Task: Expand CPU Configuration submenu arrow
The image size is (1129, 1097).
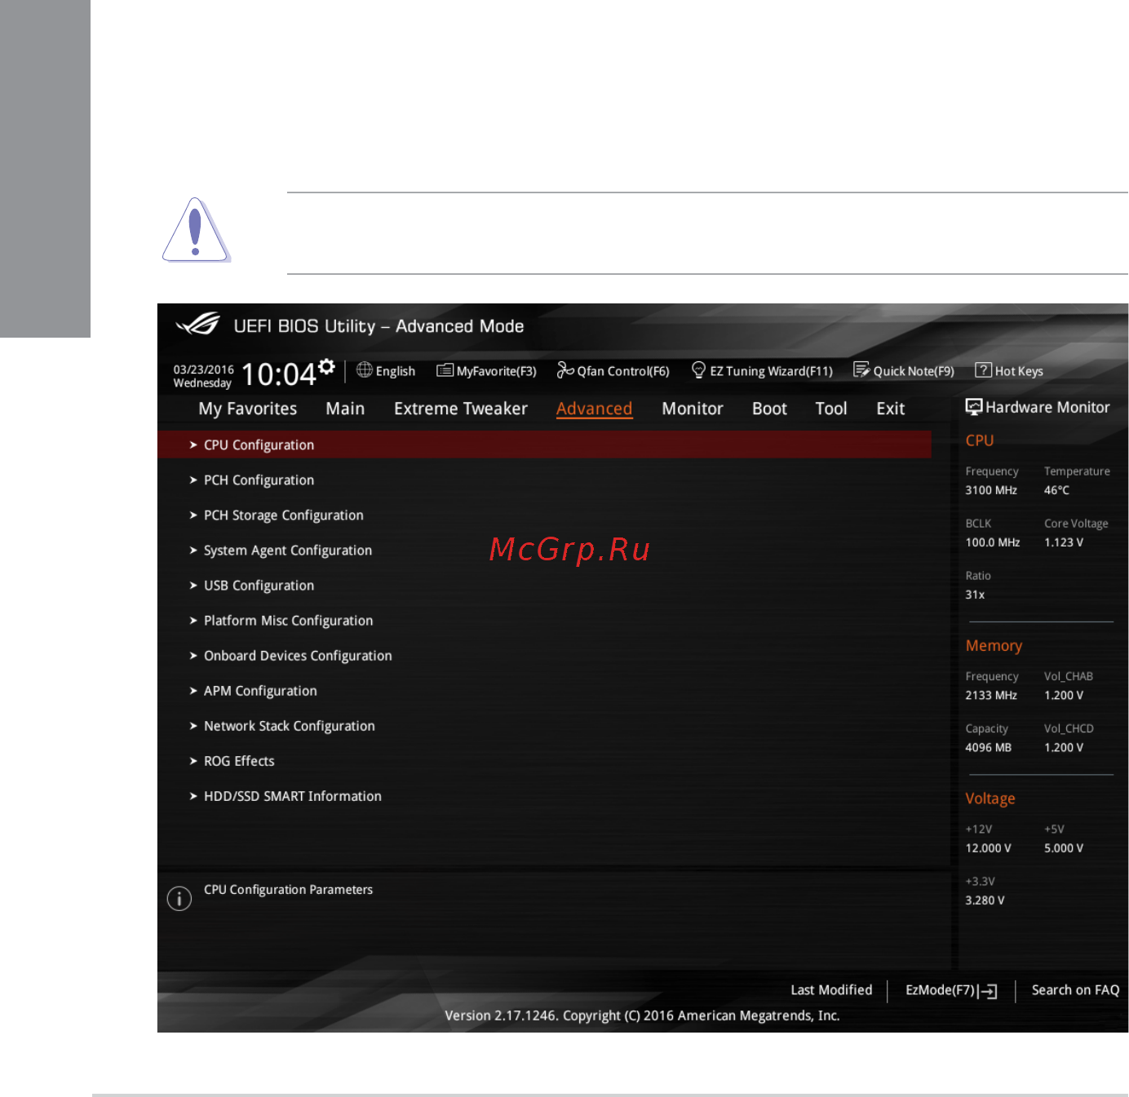Action: point(193,445)
